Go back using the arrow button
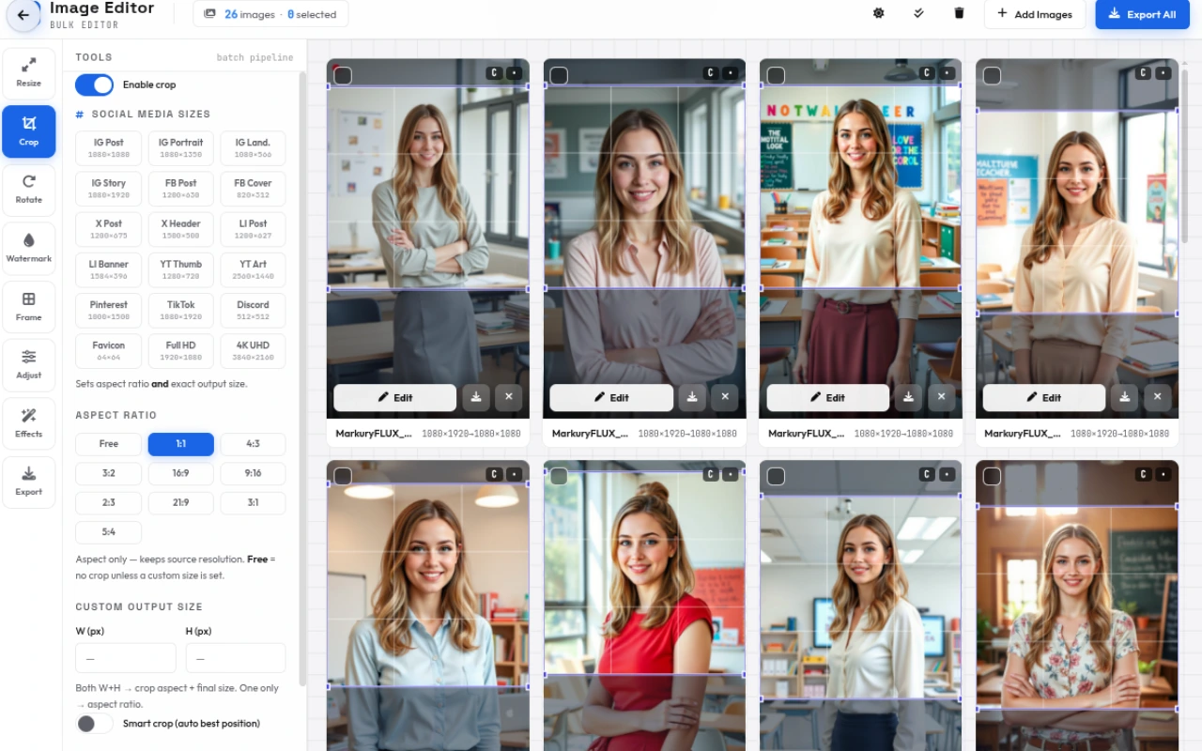The height and width of the screenshot is (751, 1202). (x=23, y=15)
